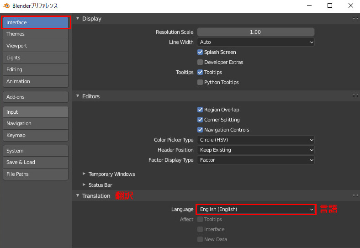This screenshot has height=248, width=360.
Task: Close the Blender preferences window
Action: 350,6
